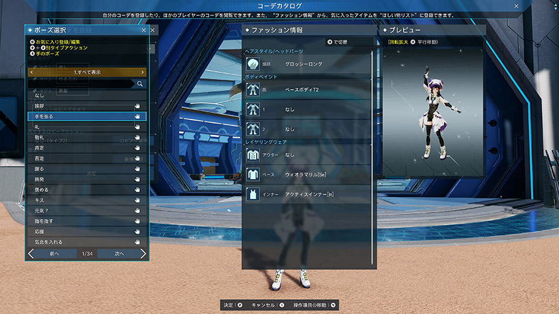Click right arrow of すべて表示 filter
The height and width of the screenshot is (314, 559).
point(143,72)
